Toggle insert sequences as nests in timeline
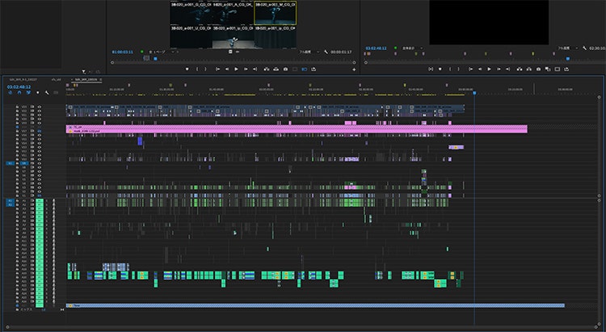 coord(10,93)
